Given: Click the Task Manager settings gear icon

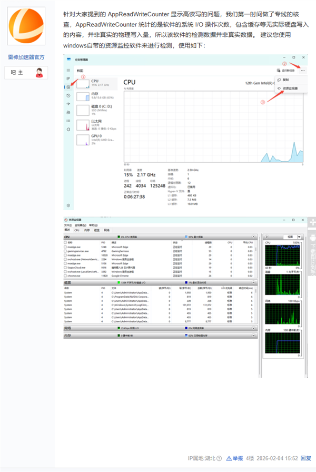Looking at the screenshot, I should [68, 205].
